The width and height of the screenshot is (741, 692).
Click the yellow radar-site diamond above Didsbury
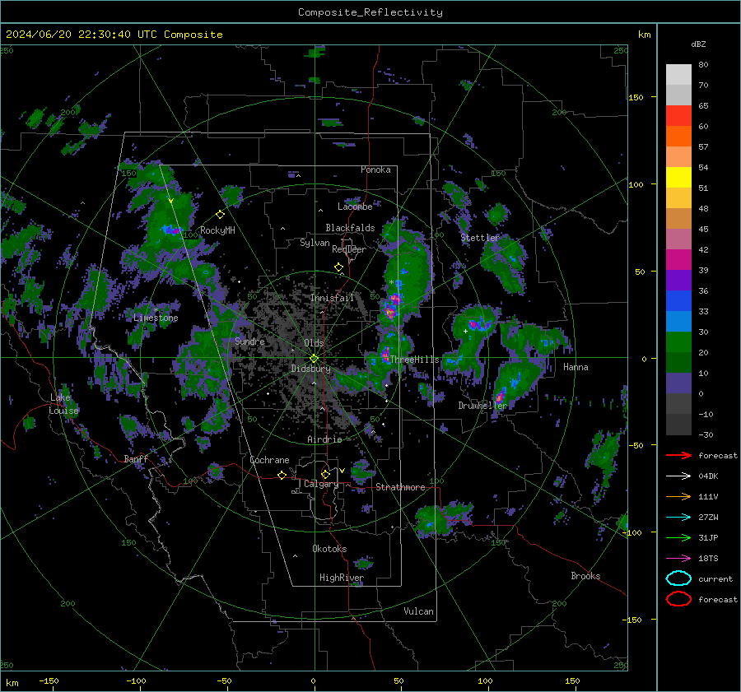click(314, 359)
